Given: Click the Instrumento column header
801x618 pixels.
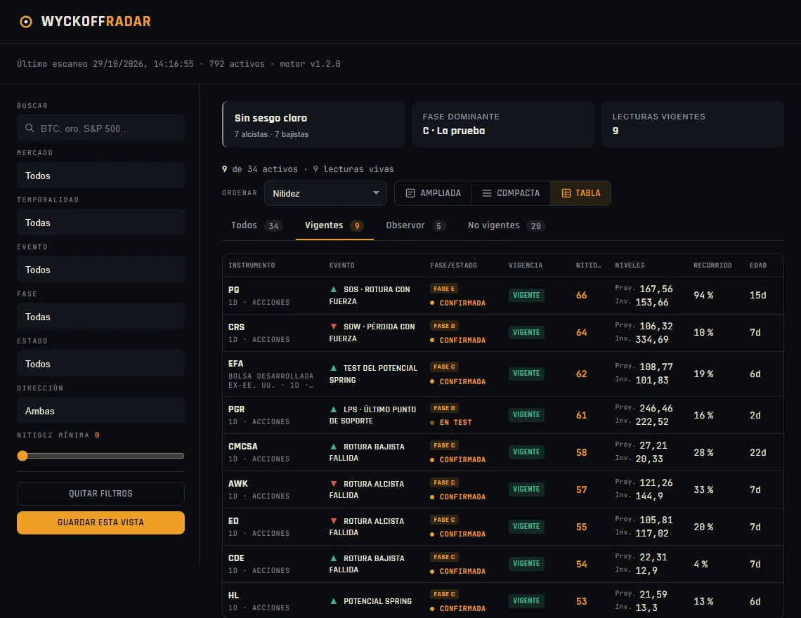Looking at the screenshot, I should [252, 265].
